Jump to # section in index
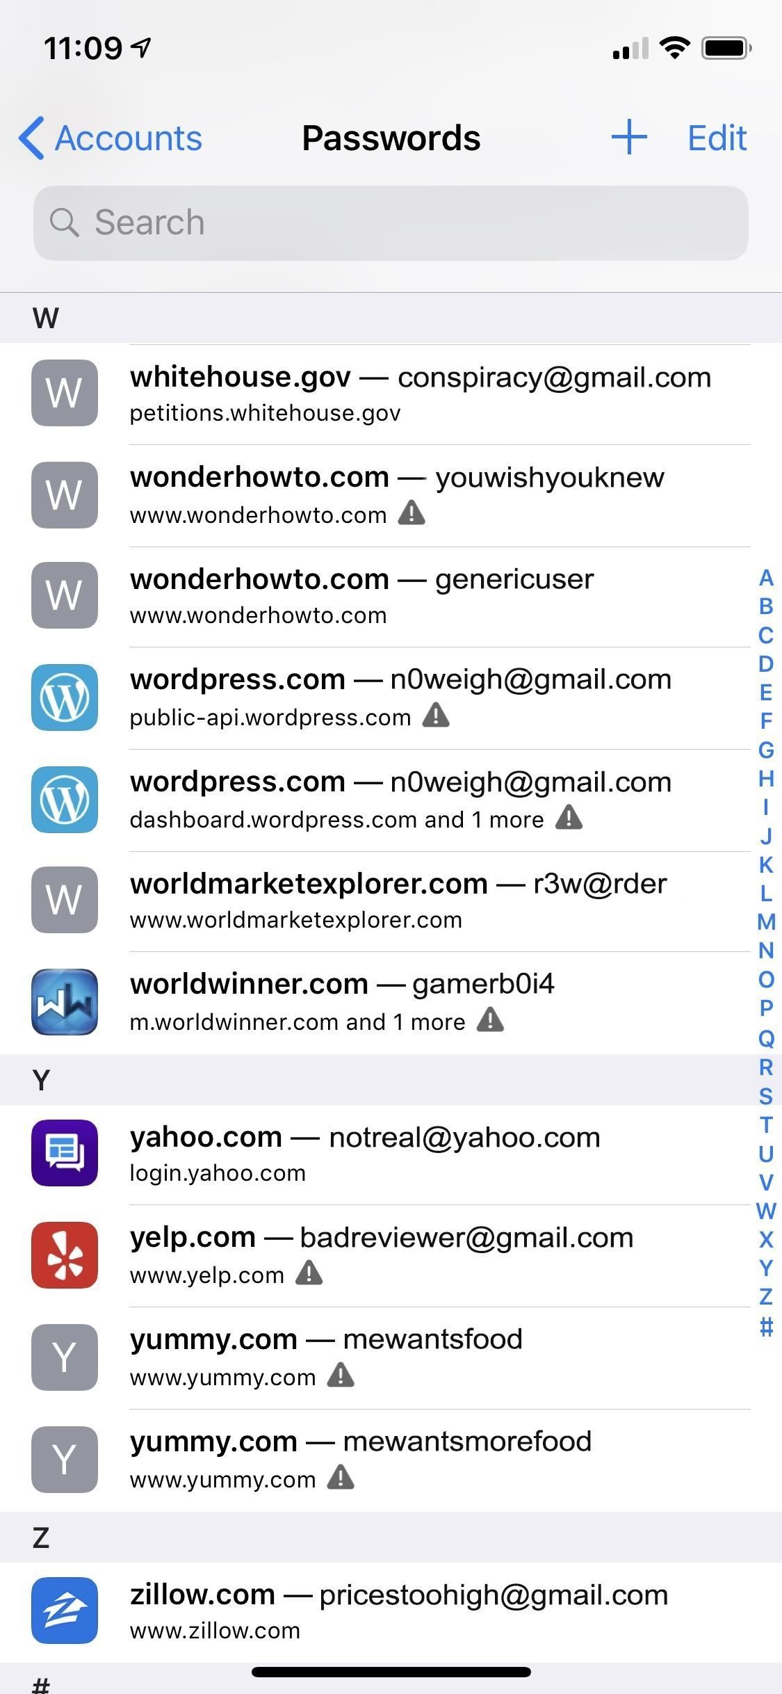This screenshot has width=782, height=1694. pos(766,1327)
